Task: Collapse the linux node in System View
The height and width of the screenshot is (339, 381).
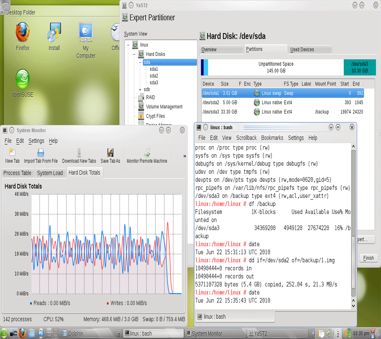Action: pyautogui.click(x=128, y=45)
